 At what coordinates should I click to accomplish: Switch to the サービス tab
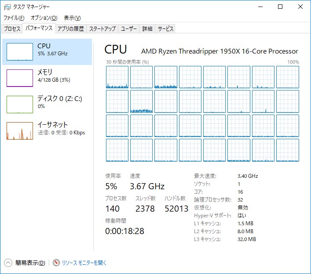(165, 29)
